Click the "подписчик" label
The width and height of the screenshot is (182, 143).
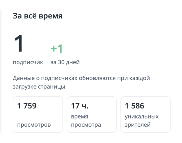coord(28,63)
